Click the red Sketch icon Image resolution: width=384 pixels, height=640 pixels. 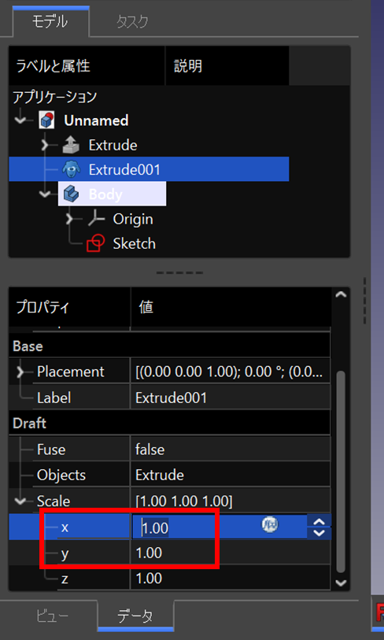point(95,244)
